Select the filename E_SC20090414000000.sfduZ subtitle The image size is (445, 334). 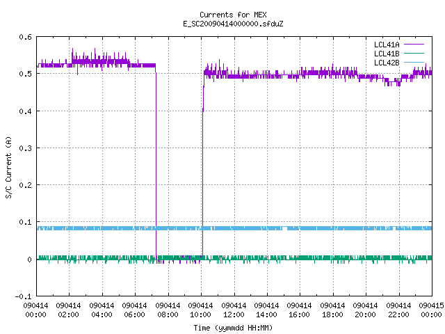pos(233,24)
